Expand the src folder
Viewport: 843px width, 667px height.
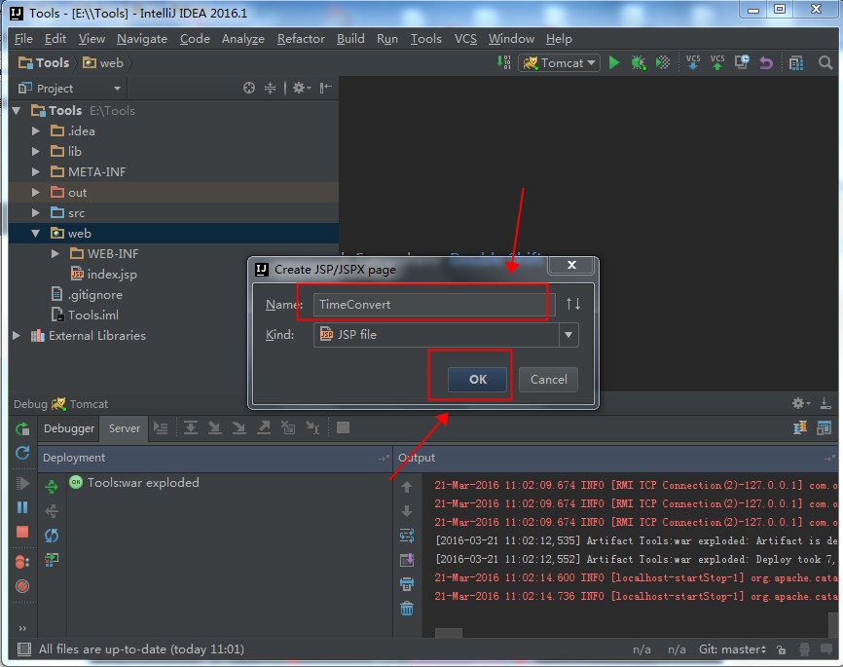pos(35,212)
